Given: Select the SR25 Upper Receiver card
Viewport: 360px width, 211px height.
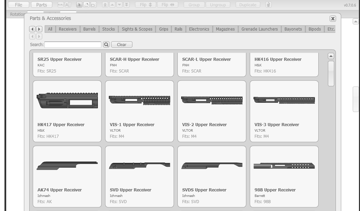Looking at the screenshot, I should point(67,65).
